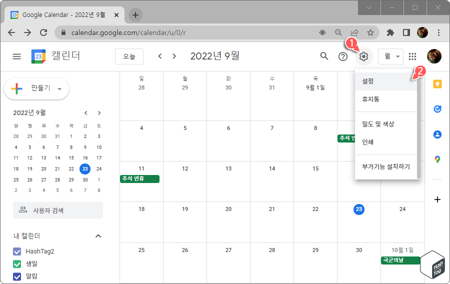Go to previous month in main header
This screenshot has height=284, width=450.
pyautogui.click(x=160, y=56)
